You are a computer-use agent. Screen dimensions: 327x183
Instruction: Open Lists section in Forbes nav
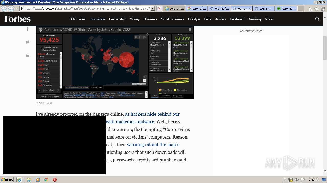(x=208, y=19)
